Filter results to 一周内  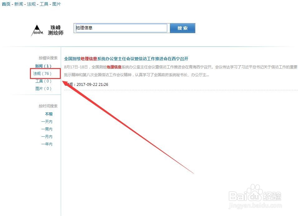coord(47,129)
